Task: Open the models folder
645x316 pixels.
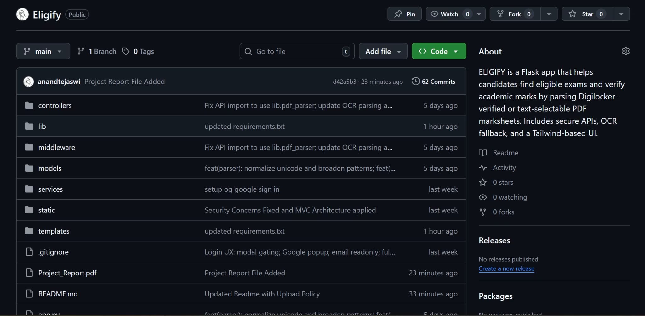Action: (x=50, y=168)
